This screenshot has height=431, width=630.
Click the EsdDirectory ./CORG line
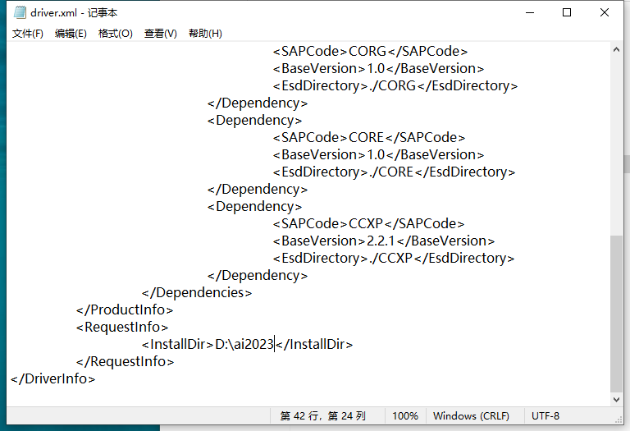point(395,85)
